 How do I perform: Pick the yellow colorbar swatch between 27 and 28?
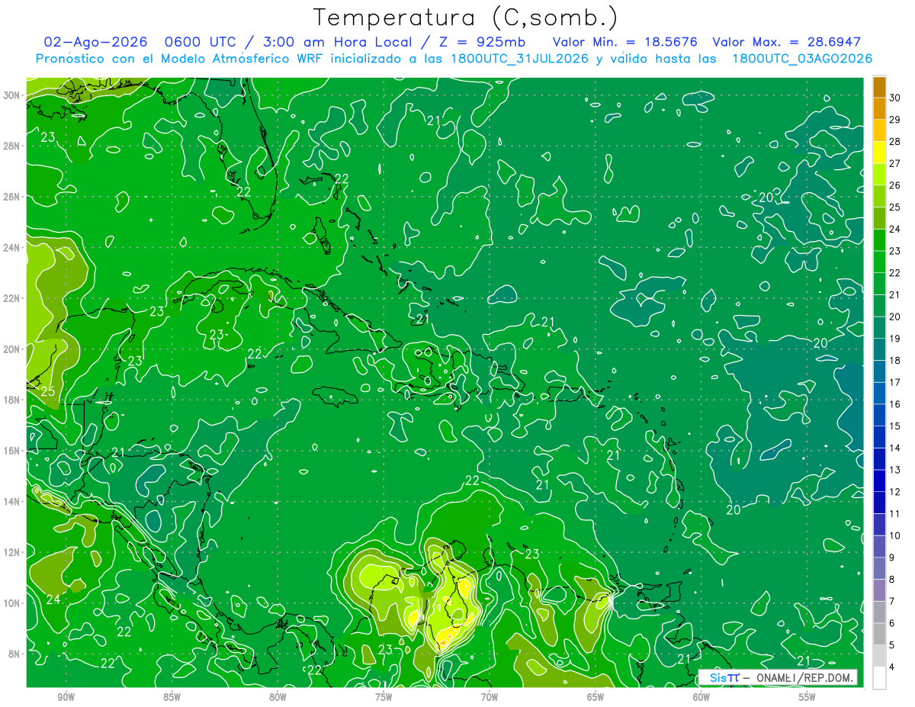tap(879, 153)
